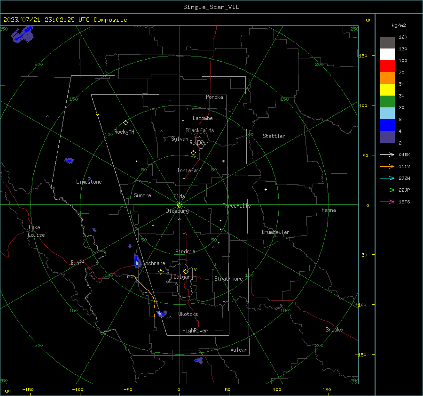
Task: Click the Drumheller town label
Action: 275,232
